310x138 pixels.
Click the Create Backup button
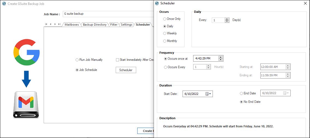click(x=145, y=131)
